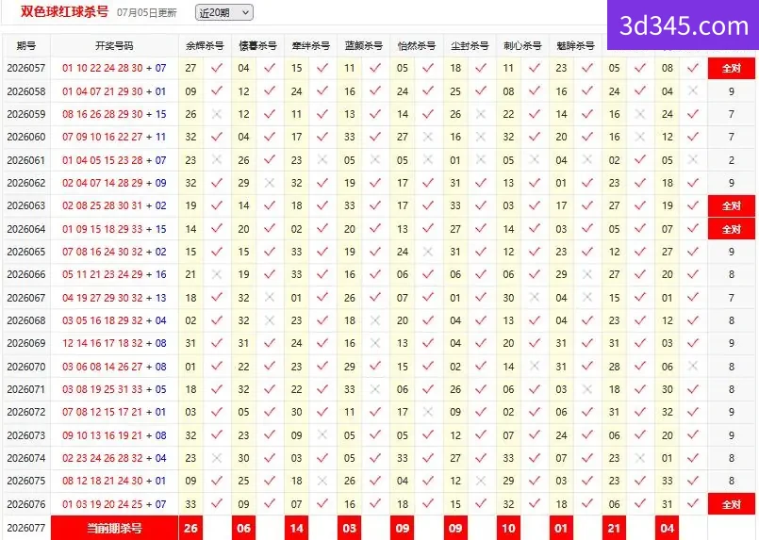Click the 蓝颜杀号 column header

click(364, 46)
